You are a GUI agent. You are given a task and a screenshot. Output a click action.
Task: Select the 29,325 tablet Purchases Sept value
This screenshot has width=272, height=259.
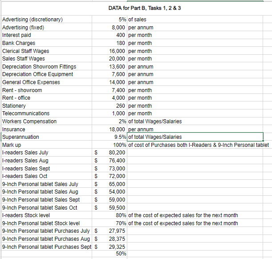(110, 247)
